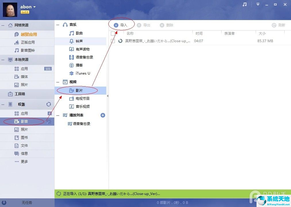Open 照片 under 本地资源

(24, 85)
